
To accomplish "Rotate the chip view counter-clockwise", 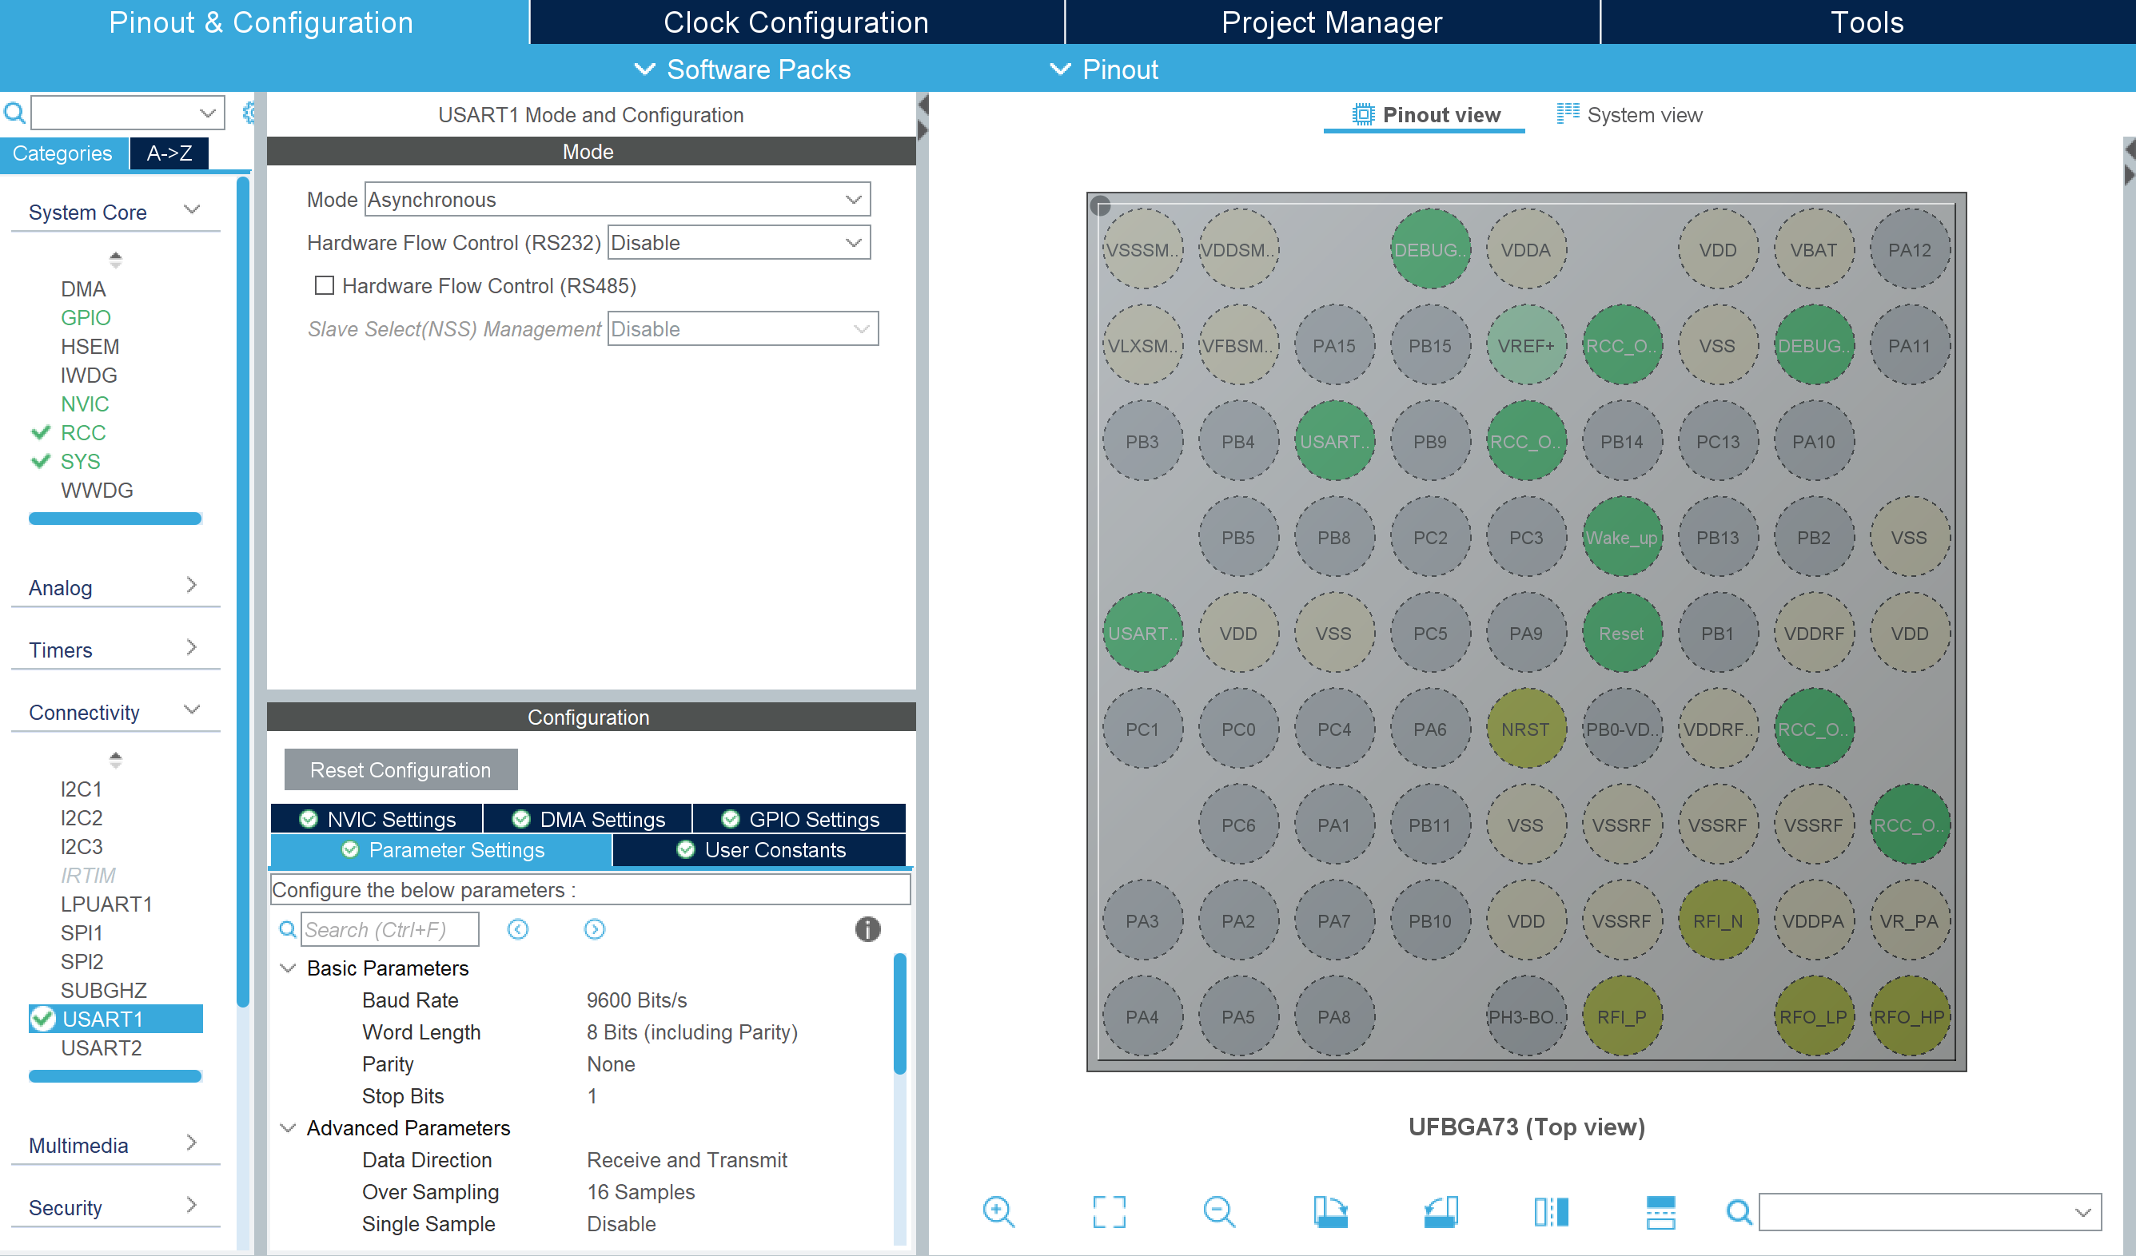I will click(1440, 1211).
